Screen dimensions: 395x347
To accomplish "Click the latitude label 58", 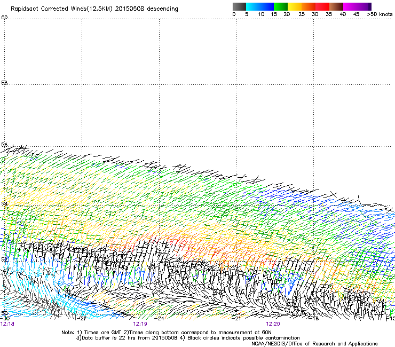I will click(4, 83).
